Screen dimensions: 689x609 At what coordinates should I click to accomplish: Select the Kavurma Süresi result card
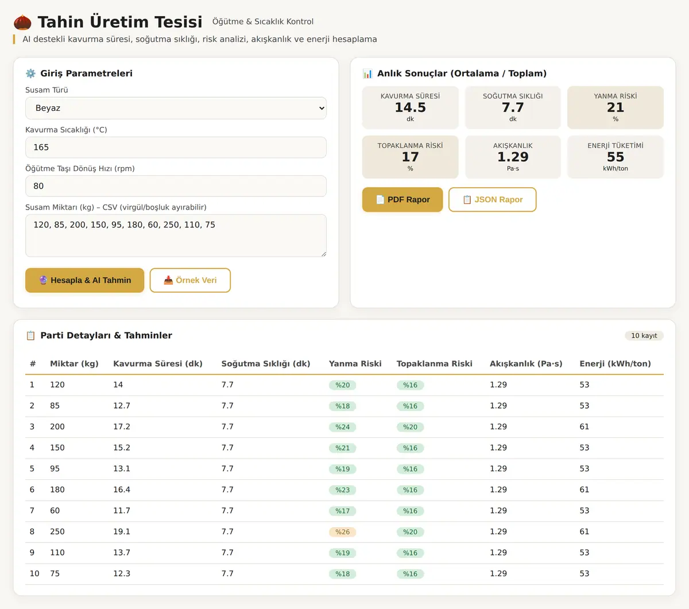[x=410, y=108]
